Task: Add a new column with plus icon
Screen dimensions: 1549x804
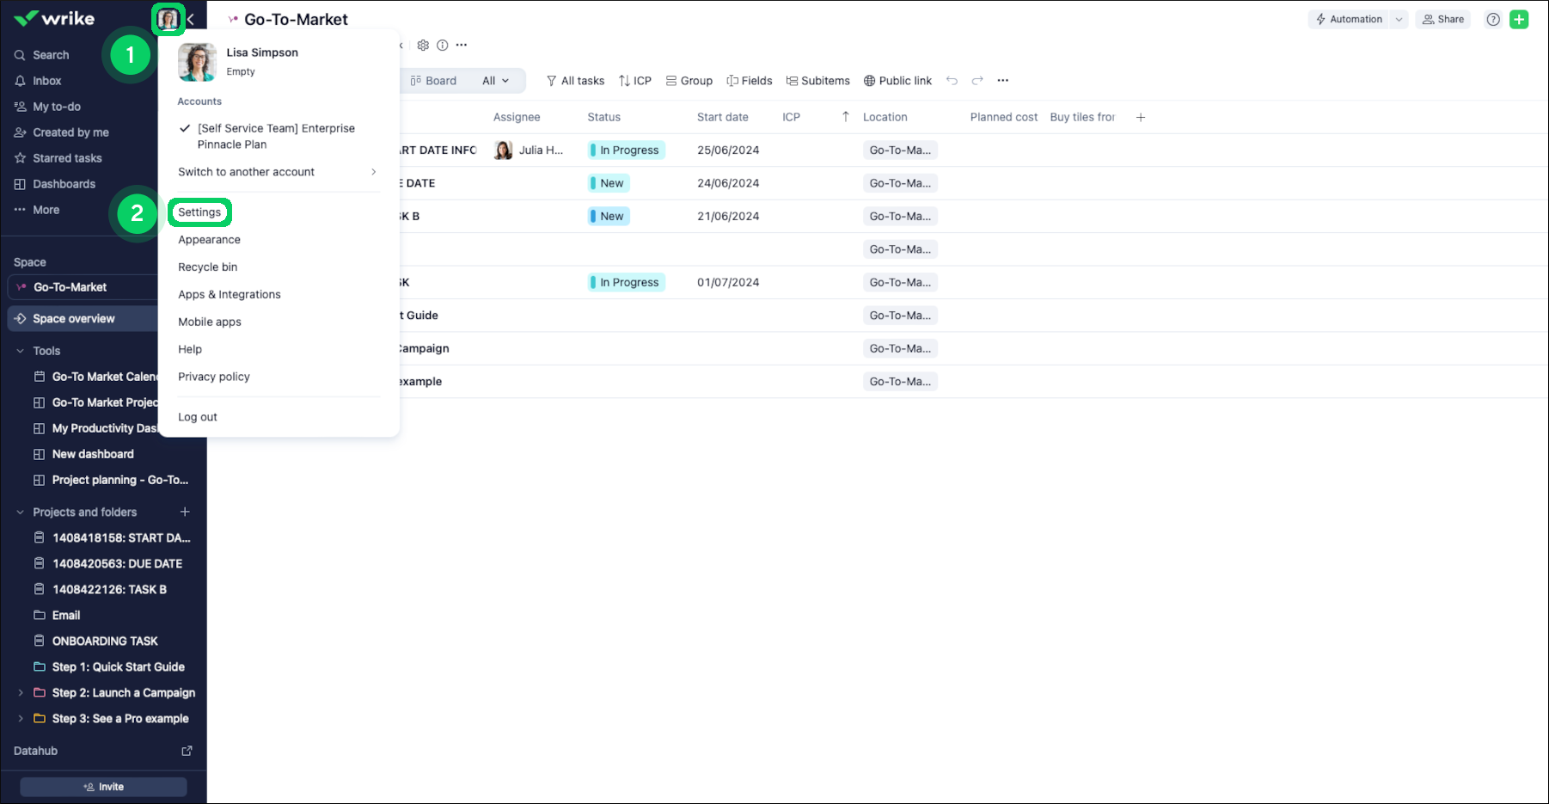Action: [x=1141, y=118]
